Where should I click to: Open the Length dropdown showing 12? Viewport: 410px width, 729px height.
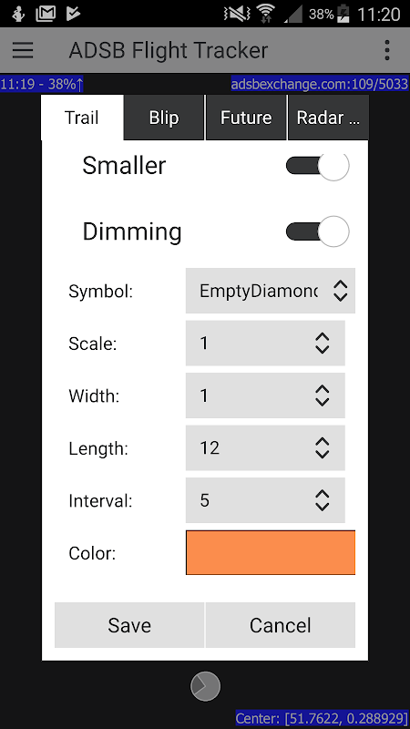coord(265,448)
